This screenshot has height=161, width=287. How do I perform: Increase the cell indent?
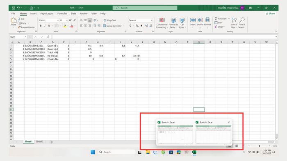tap(99, 26)
